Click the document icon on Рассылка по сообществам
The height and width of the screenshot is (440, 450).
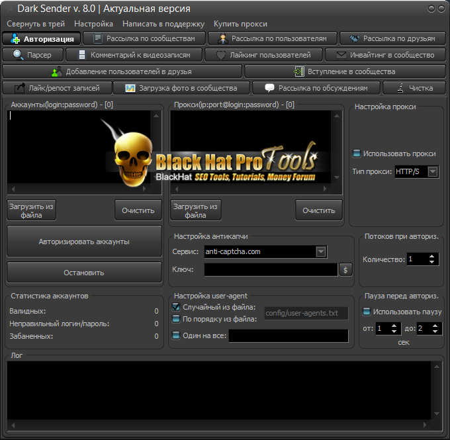[x=98, y=38]
